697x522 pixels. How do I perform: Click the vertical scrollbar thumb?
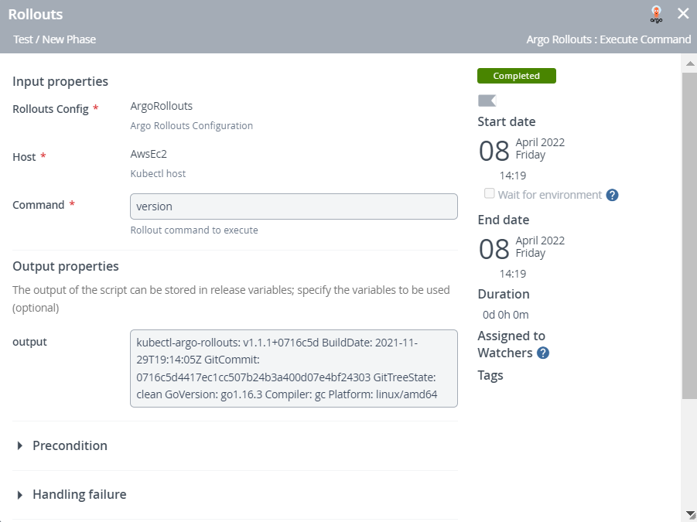(688, 232)
